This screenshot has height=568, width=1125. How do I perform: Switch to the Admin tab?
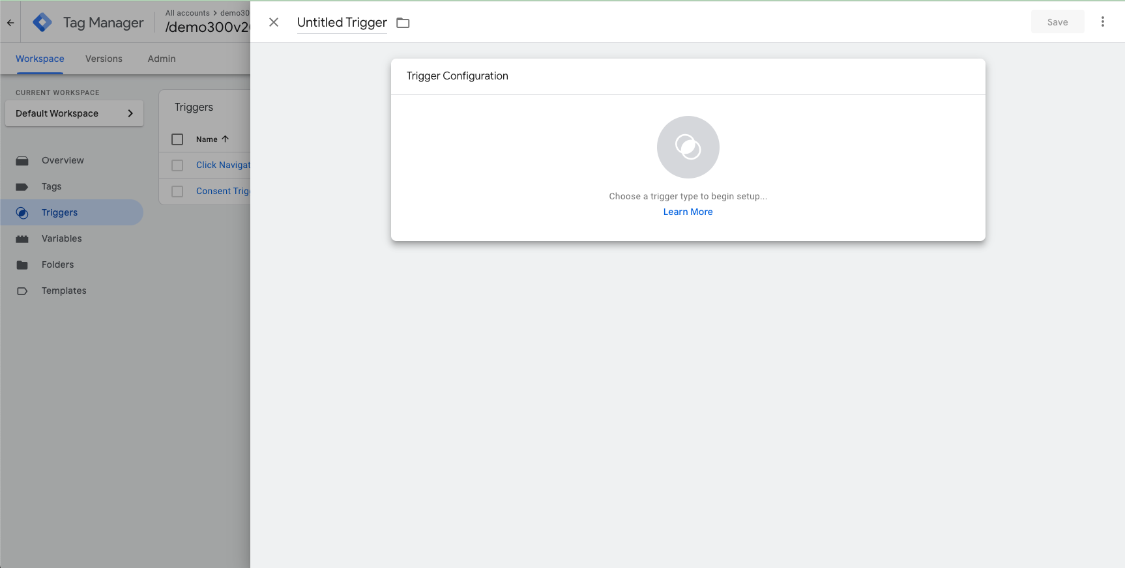(x=162, y=59)
